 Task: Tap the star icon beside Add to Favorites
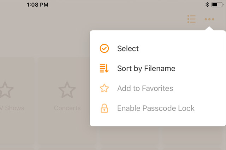[x=104, y=88]
